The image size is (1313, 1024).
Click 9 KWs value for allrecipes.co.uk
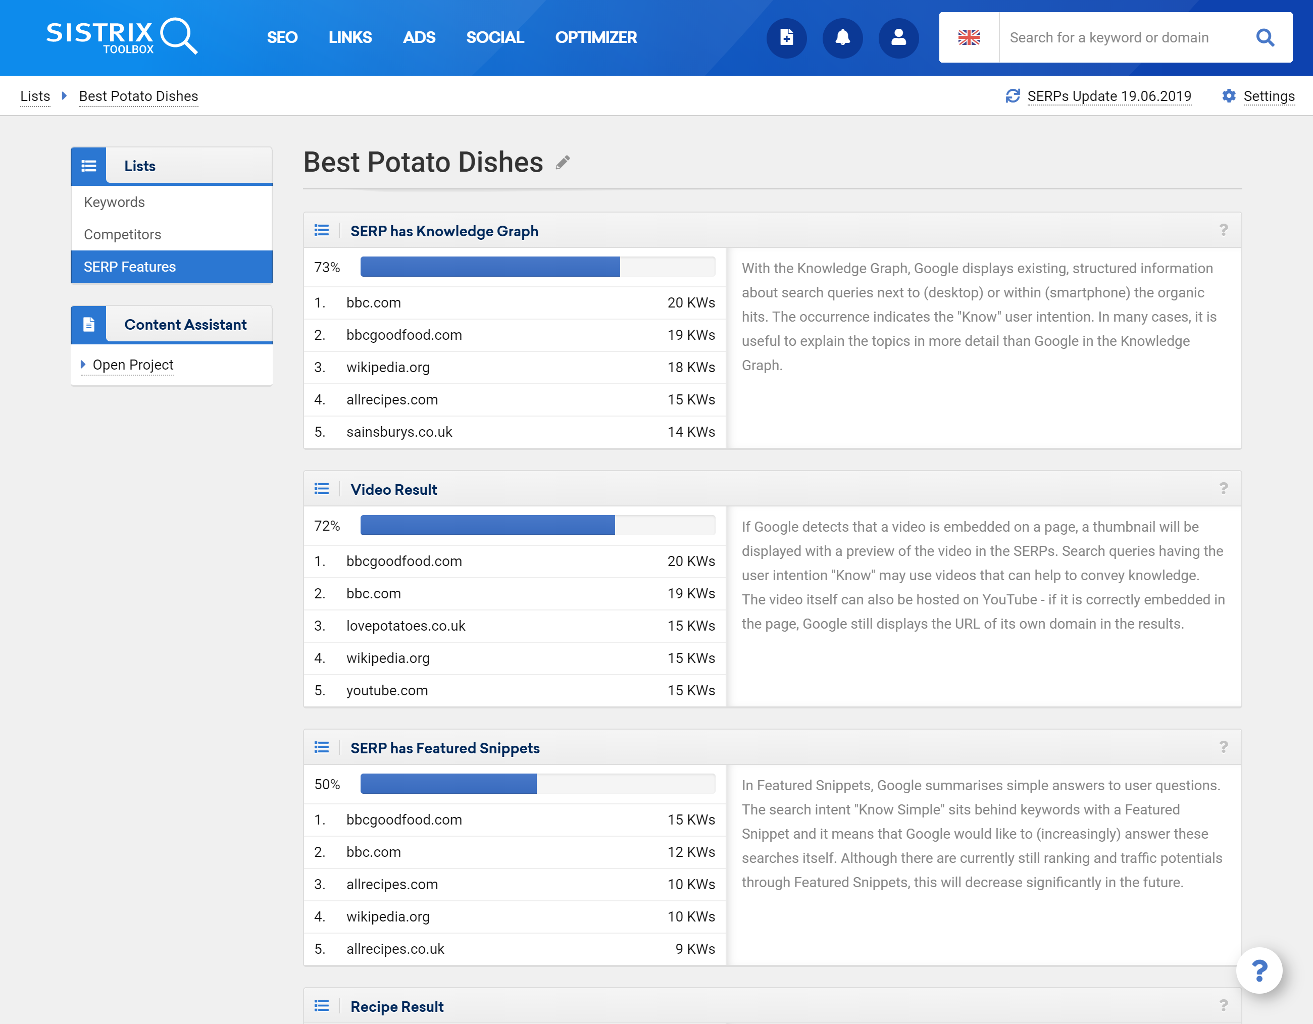click(695, 949)
